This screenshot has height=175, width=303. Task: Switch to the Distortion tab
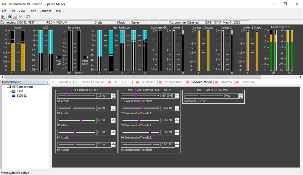coord(248,82)
